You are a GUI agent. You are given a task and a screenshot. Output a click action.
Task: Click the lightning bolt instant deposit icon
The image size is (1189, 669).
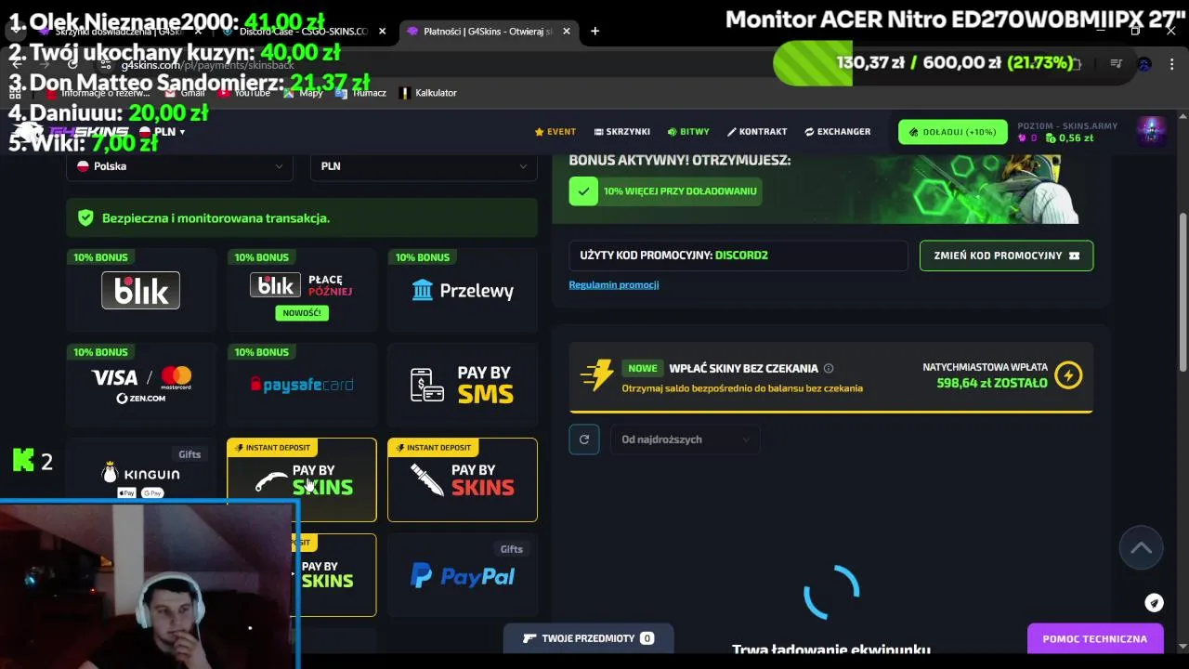pyautogui.click(x=1068, y=375)
